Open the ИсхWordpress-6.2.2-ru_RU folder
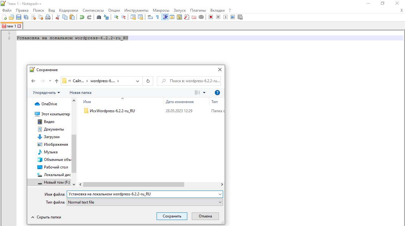The image size is (405, 226). 112,111
